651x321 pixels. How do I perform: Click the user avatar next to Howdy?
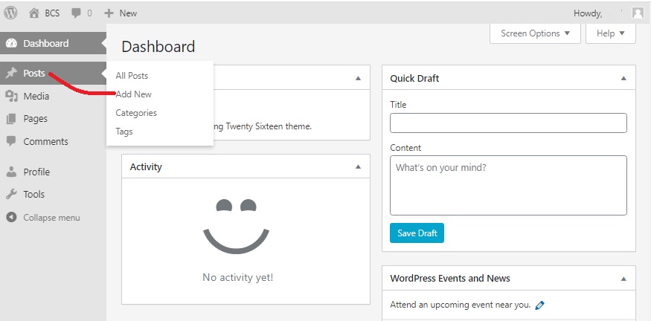(x=638, y=13)
